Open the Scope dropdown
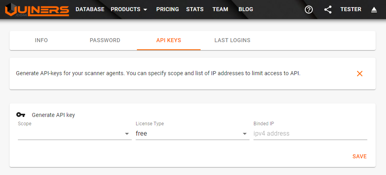This screenshot has width=386, height=175. 74,134
